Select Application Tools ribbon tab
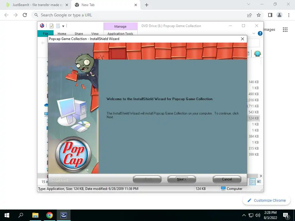 120,33
